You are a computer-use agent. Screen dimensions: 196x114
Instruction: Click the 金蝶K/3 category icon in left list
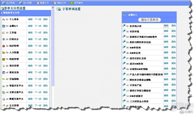4,26
